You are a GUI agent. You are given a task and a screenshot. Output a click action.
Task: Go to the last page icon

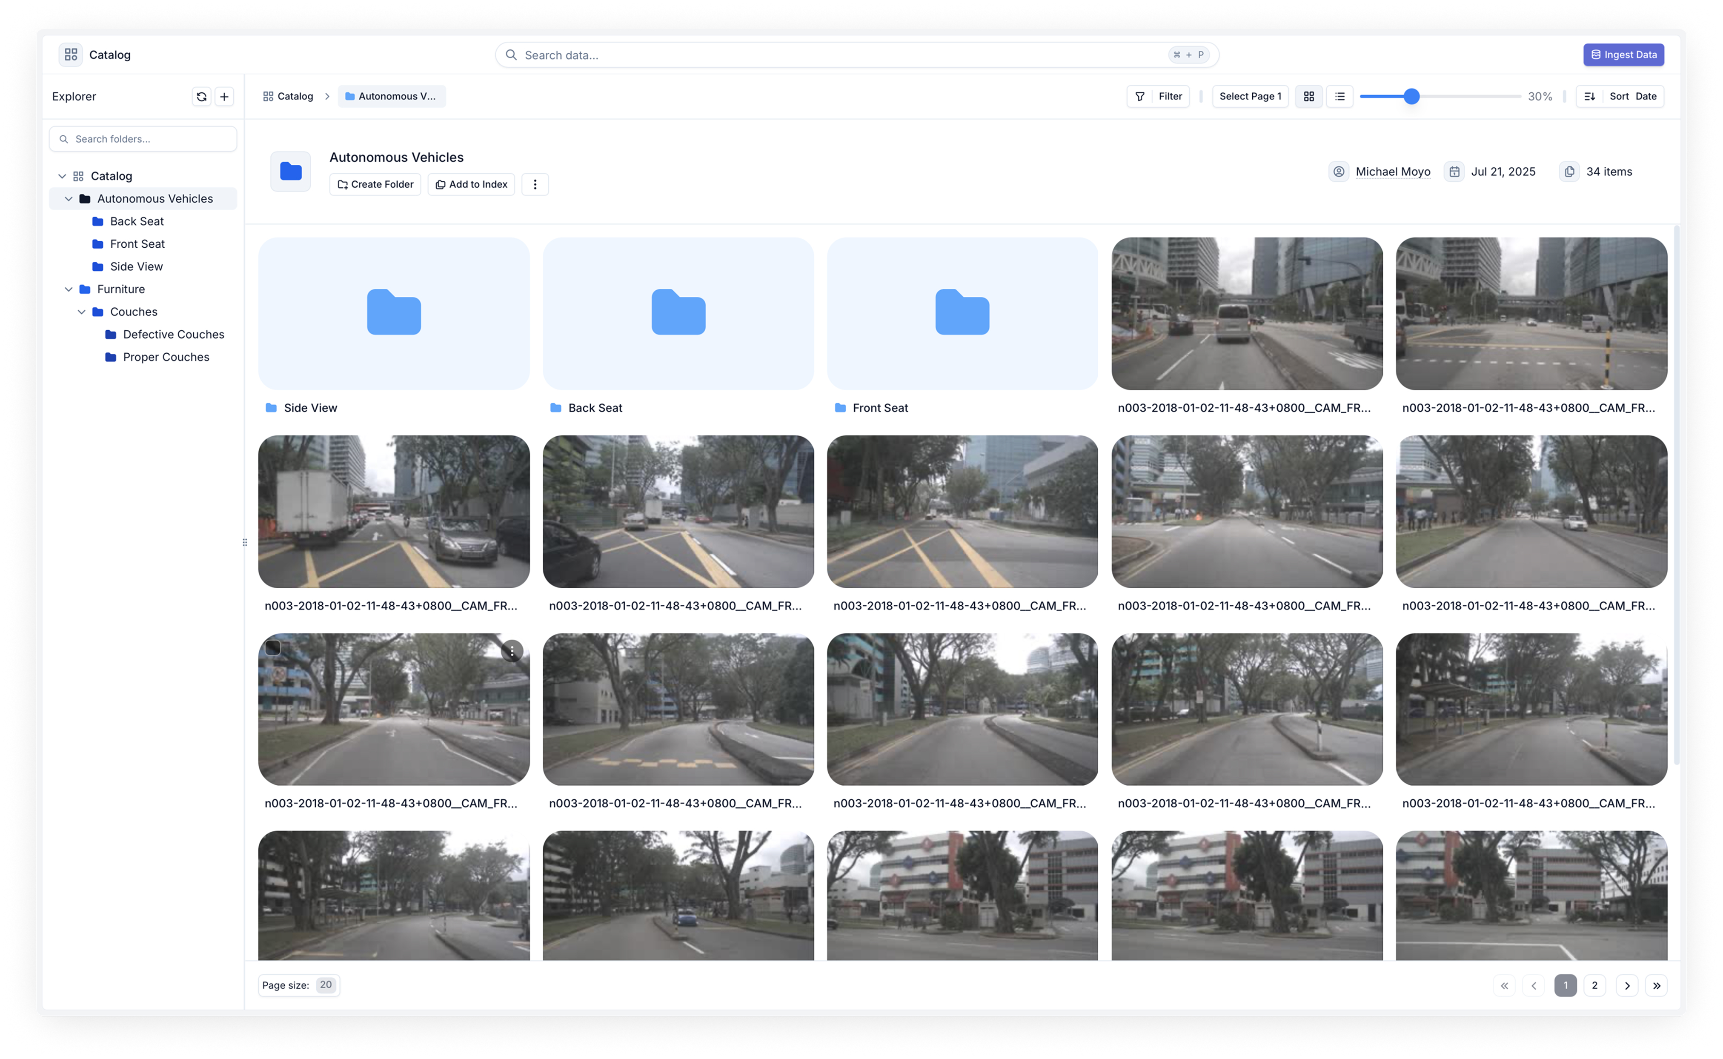click(x=1656, y=985)
